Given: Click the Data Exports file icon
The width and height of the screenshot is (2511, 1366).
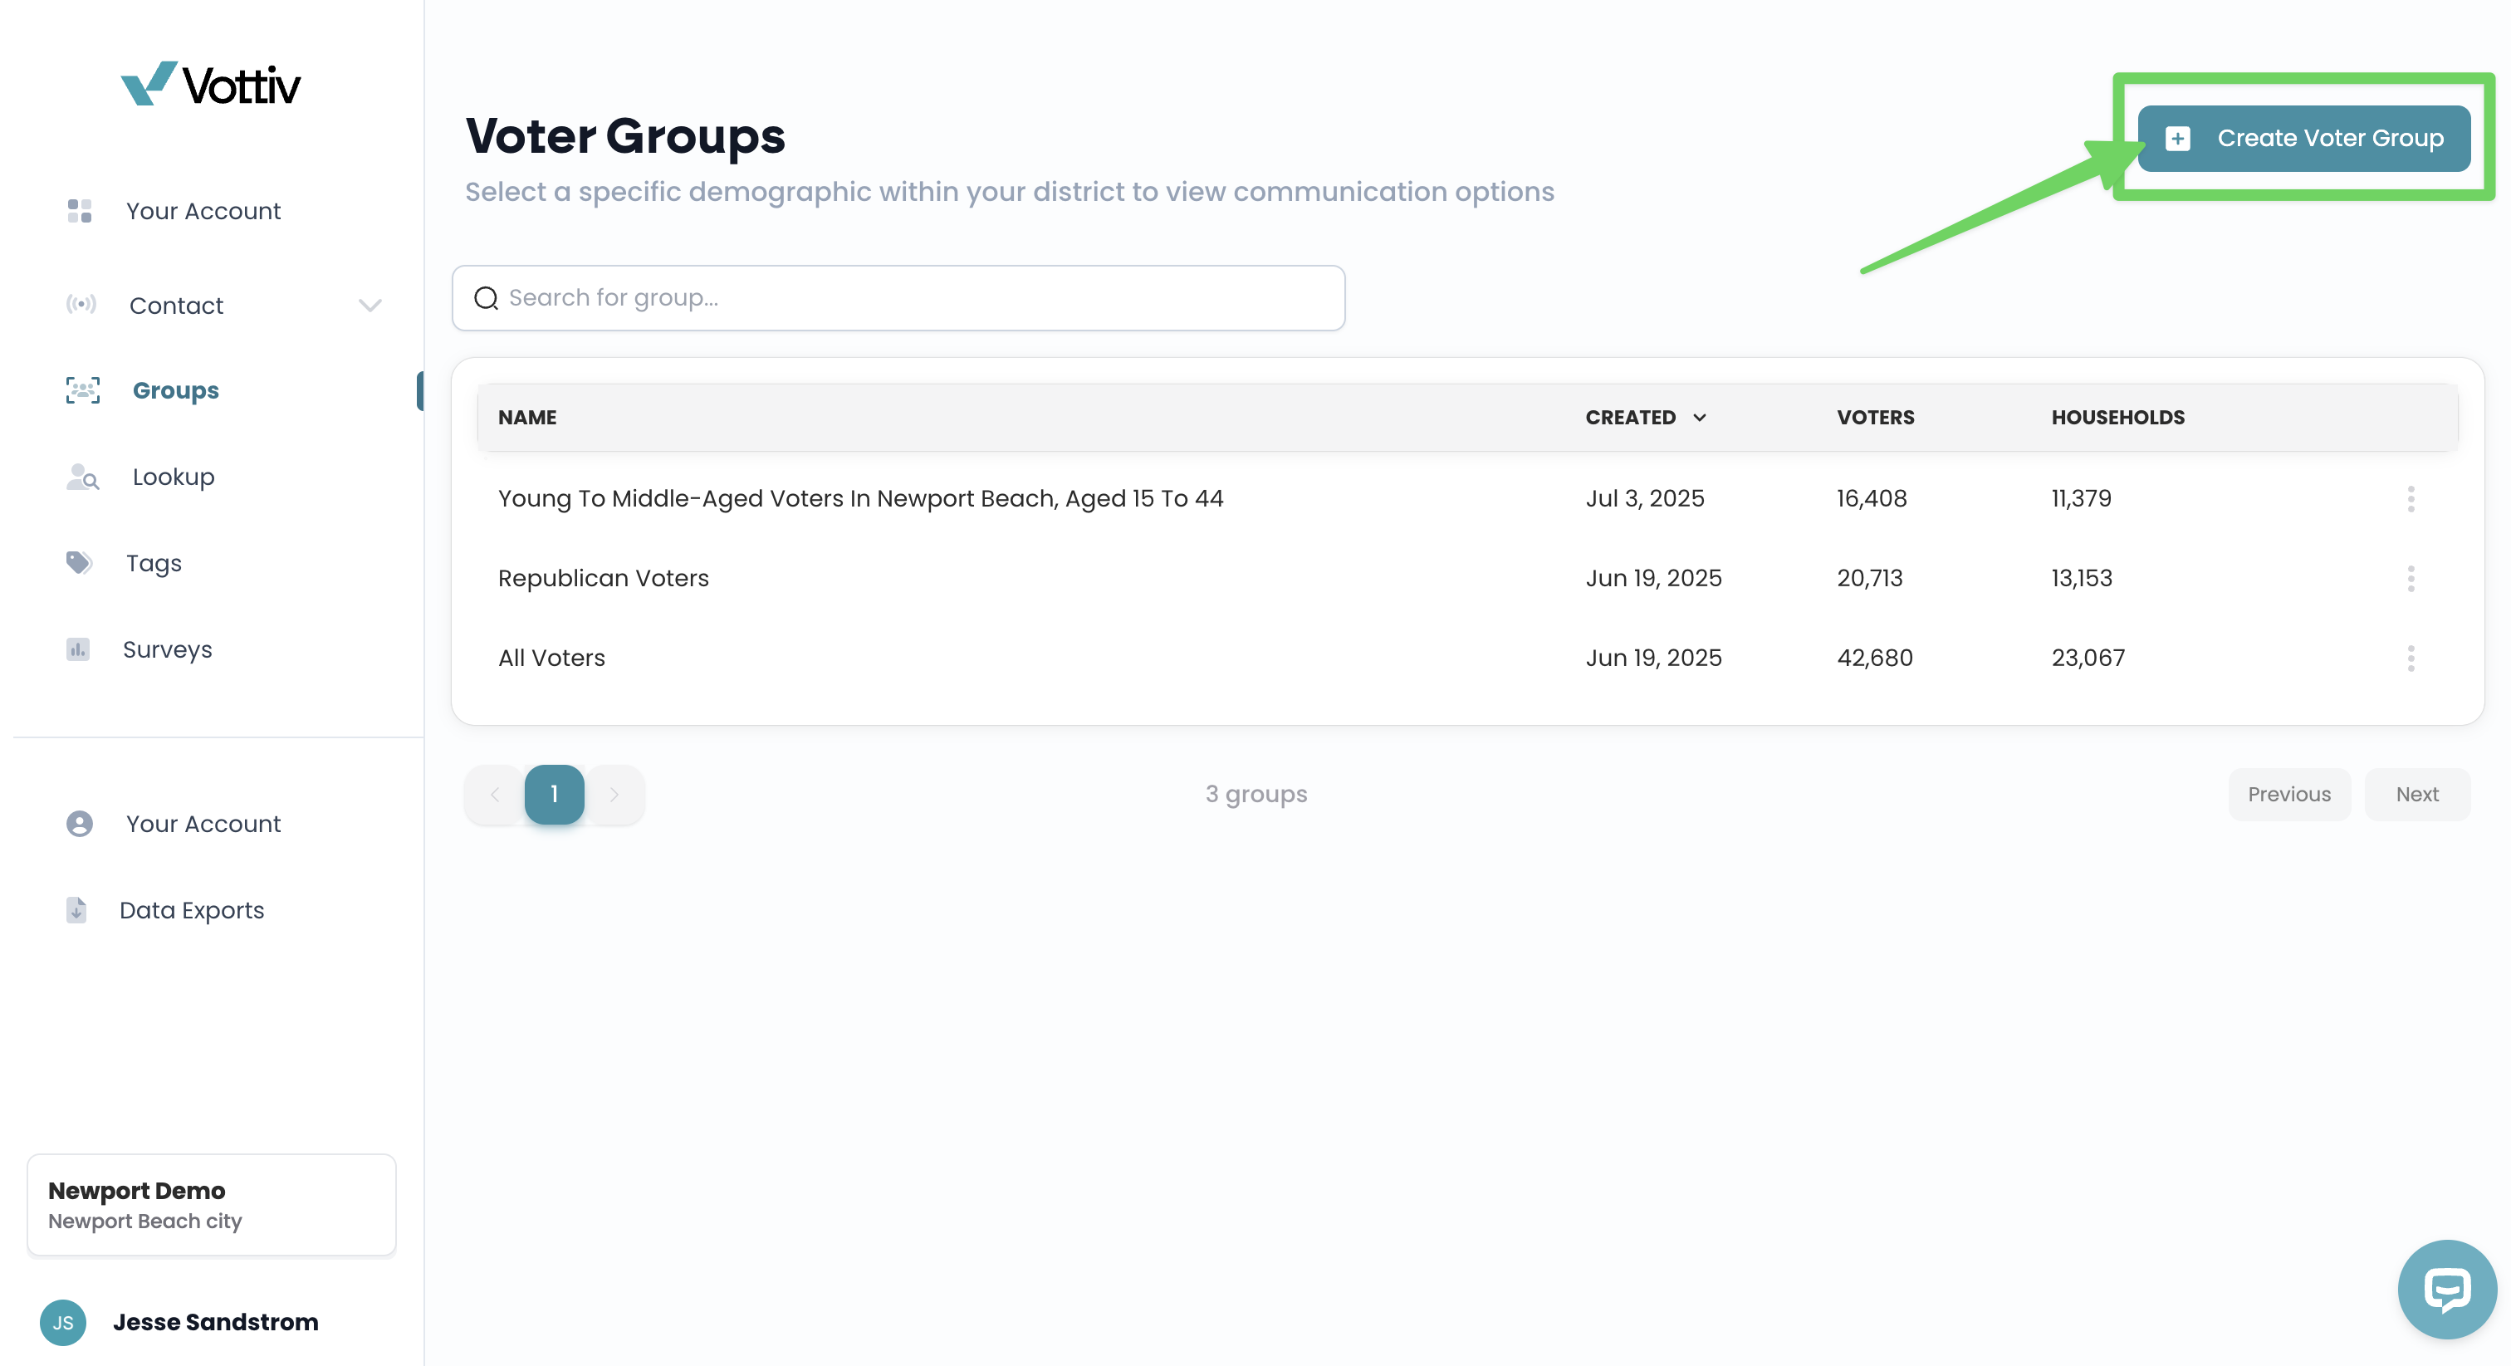Looking at the screenshot, I should [76, 909].
